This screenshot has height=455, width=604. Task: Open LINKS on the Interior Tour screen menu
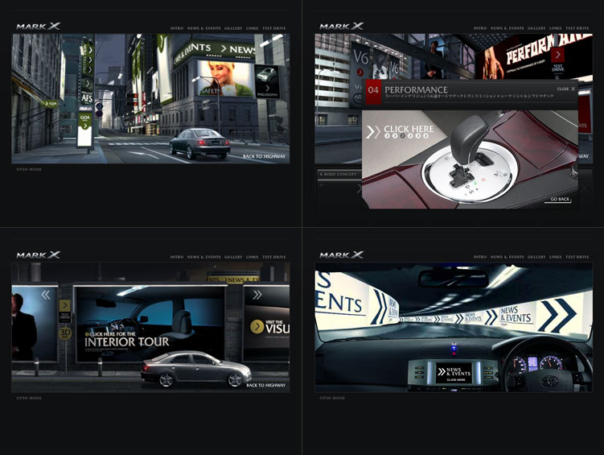(252, 257)
